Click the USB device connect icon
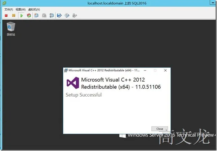Image resolution: width=217 pixels, height=151 pixels. (74, 15)
